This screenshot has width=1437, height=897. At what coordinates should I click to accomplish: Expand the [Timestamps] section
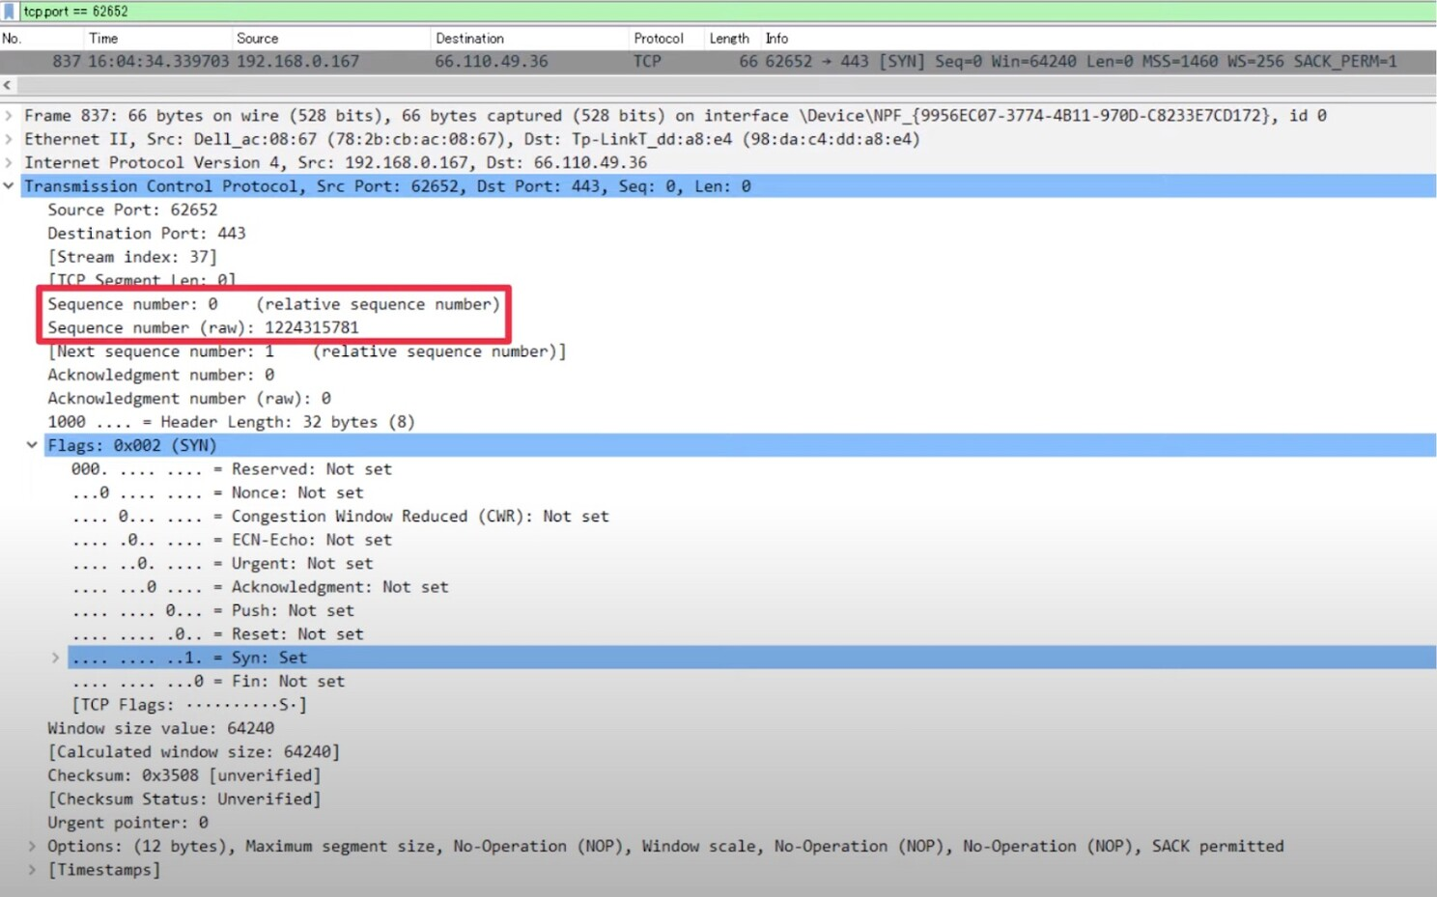pos(32,870)
